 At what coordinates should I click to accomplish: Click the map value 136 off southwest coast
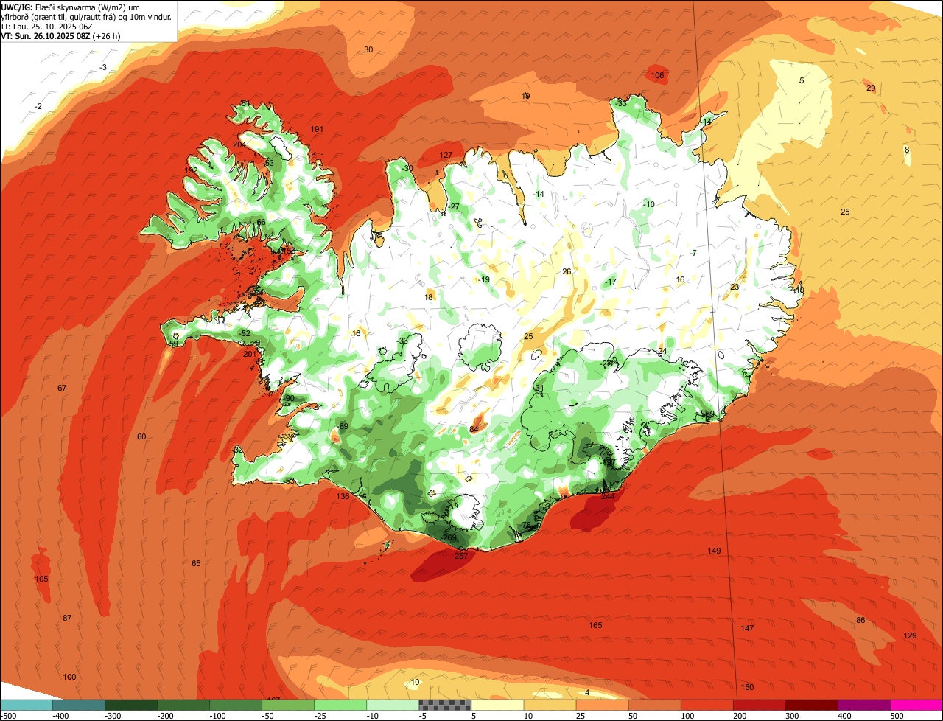[x=343, y=496]
